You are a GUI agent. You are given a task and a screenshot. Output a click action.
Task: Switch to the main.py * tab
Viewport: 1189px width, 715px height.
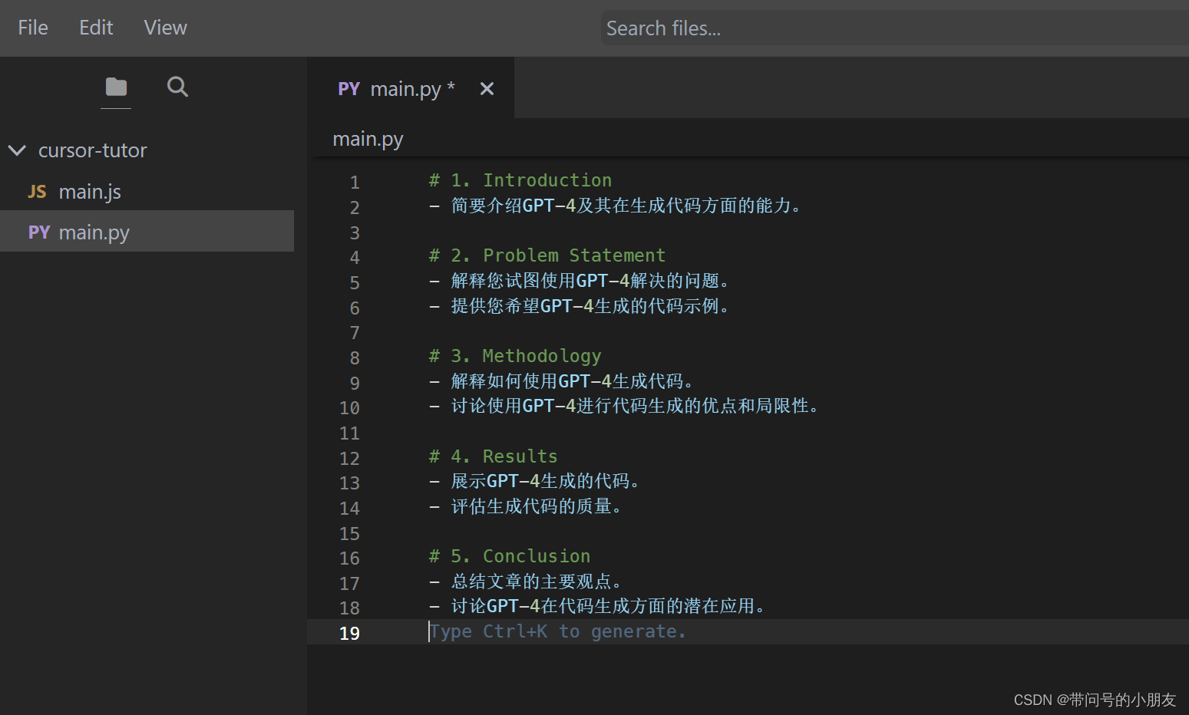tap(411, 88)
